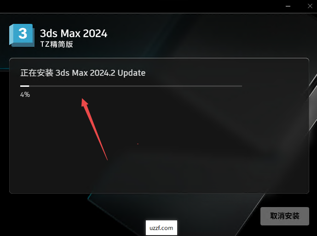317x236 pixels.
Task: Click the tiny red dot in the panel
Action: [x=138, y=144]
